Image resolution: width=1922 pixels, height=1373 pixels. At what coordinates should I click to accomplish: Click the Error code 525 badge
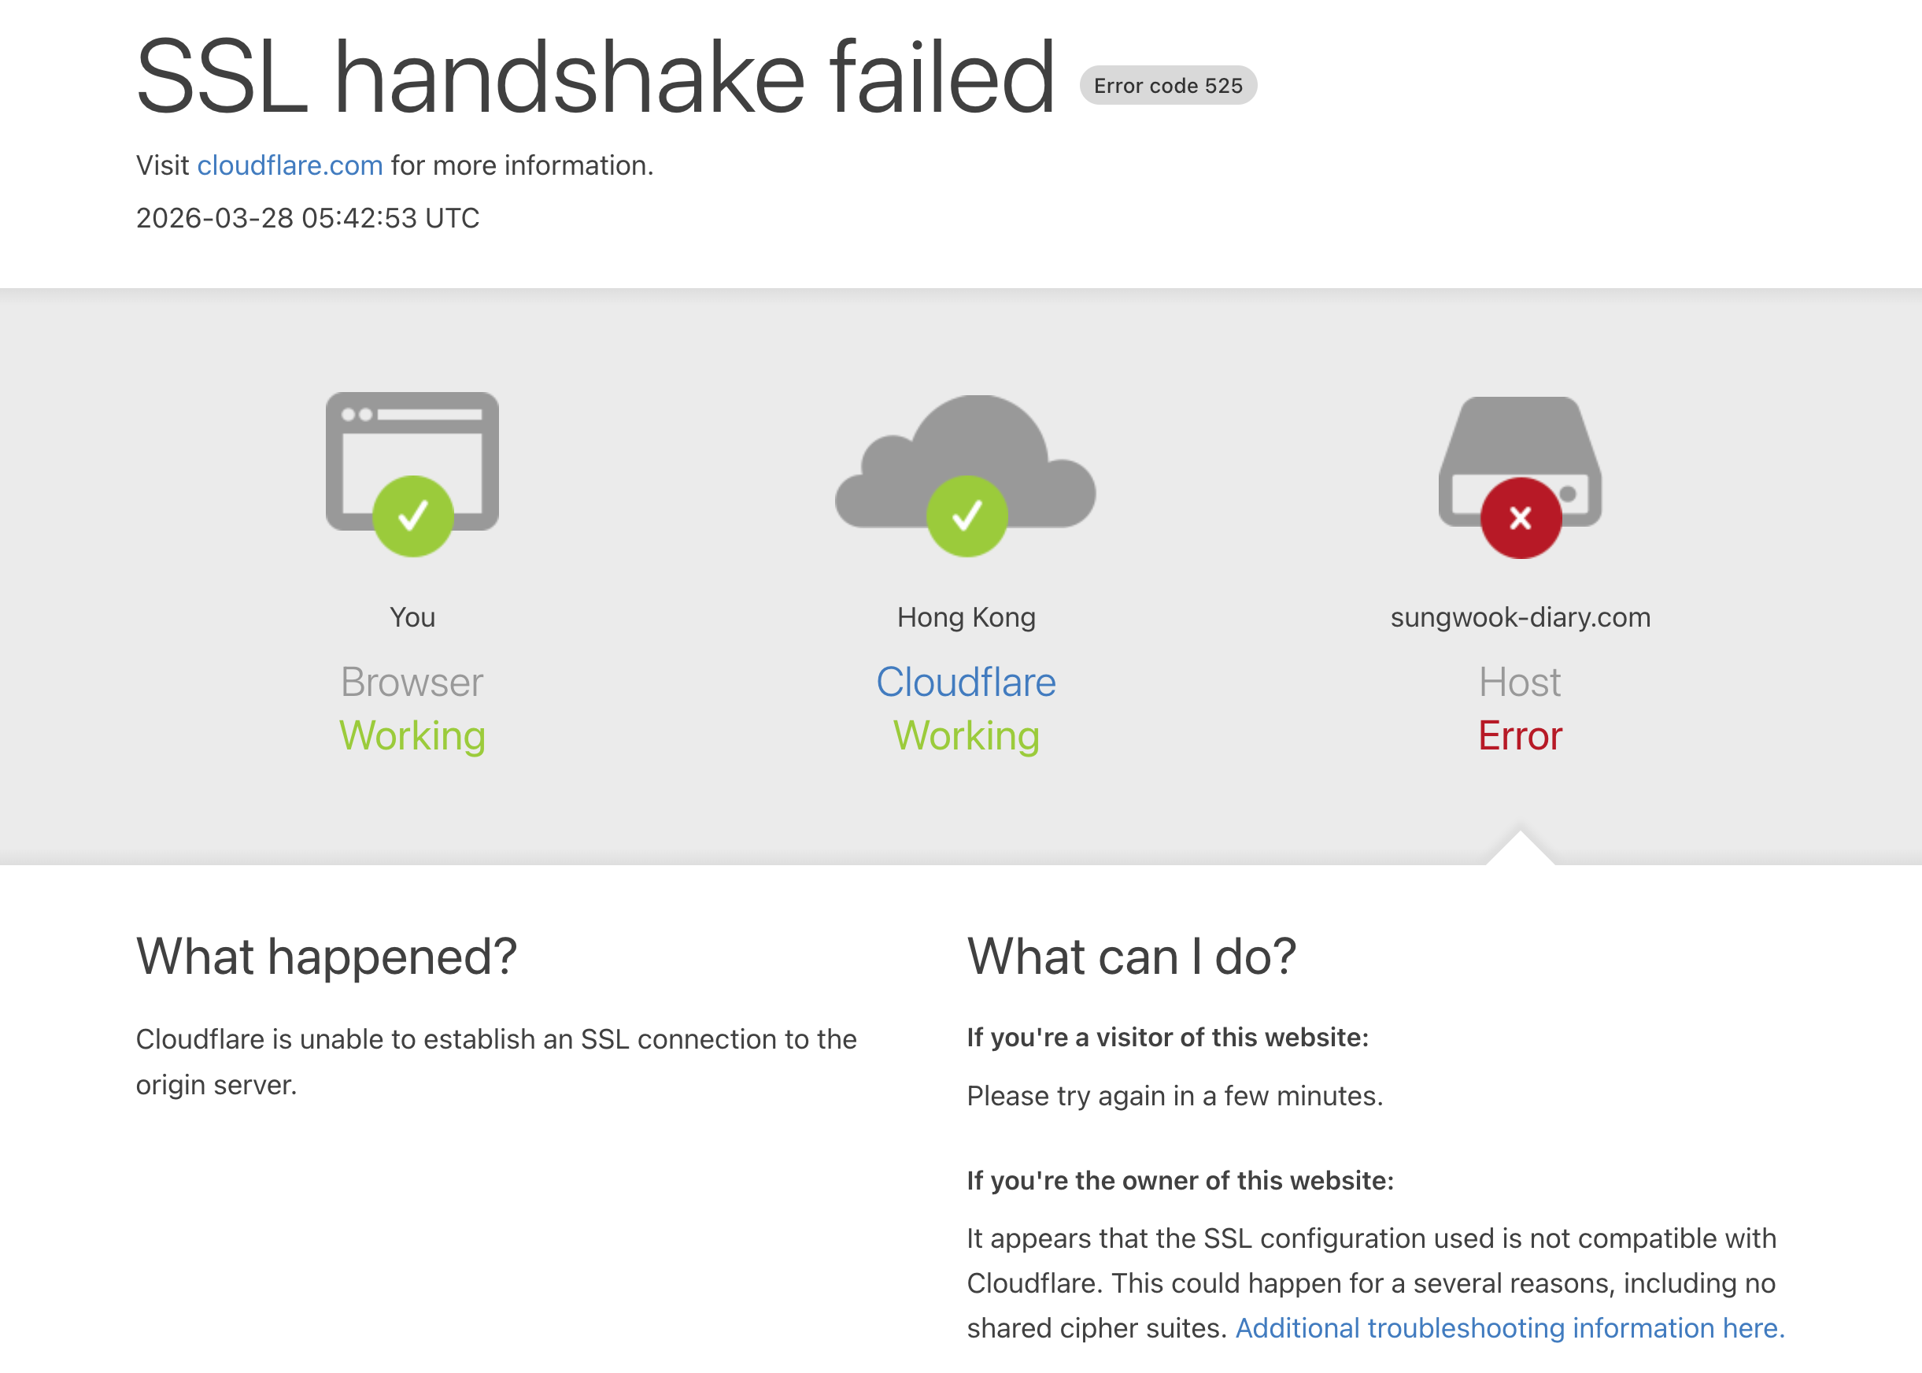click(x=1168, y=85)
